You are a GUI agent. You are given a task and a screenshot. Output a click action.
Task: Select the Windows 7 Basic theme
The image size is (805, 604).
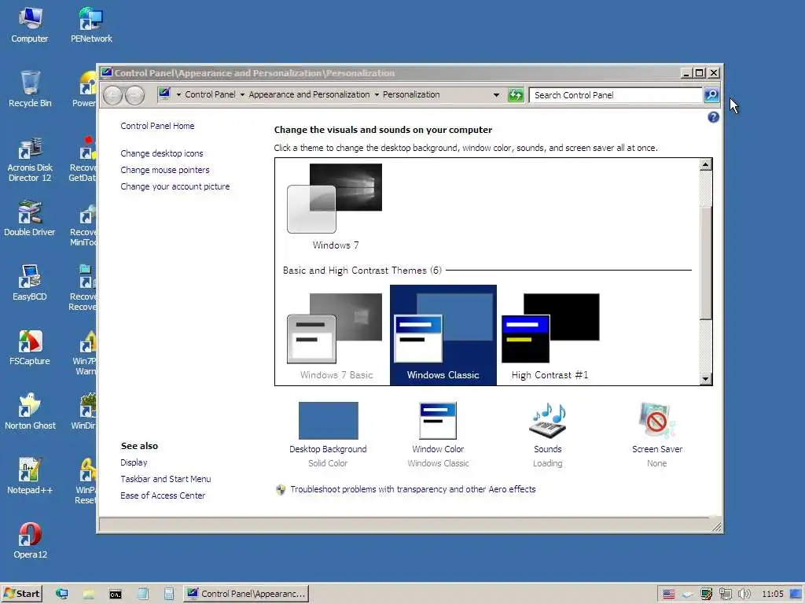(336, 336)
